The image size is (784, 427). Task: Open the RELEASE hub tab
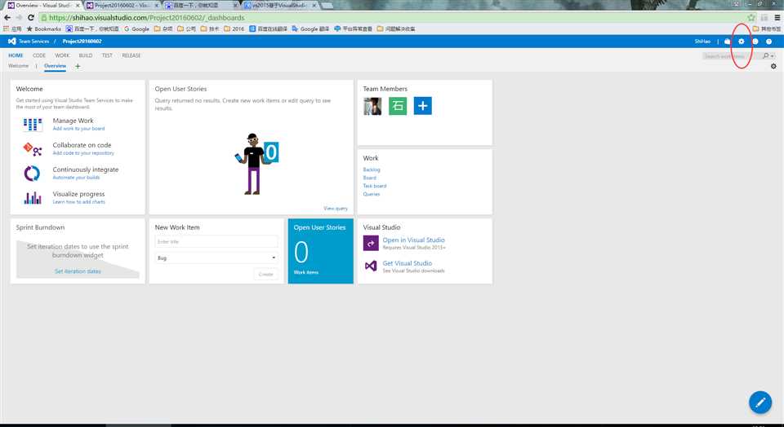pyautogui.click(x=131, y=55)
